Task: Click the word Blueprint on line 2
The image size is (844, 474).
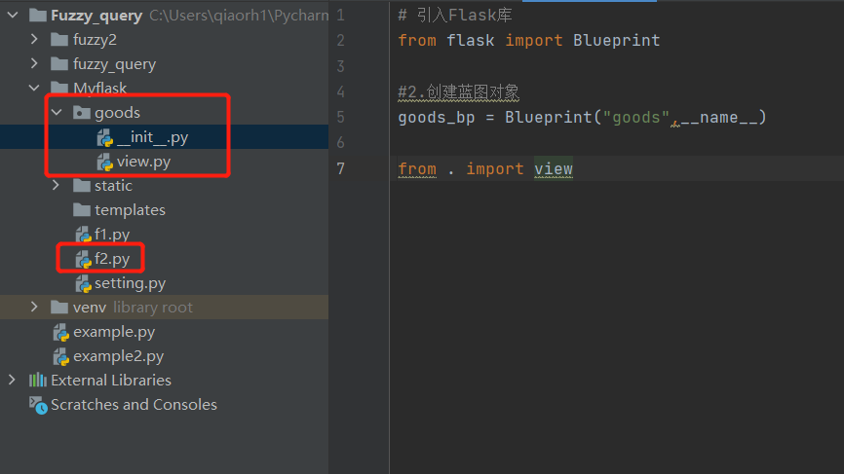Action: pyautogui.click(x=616, y=40)
